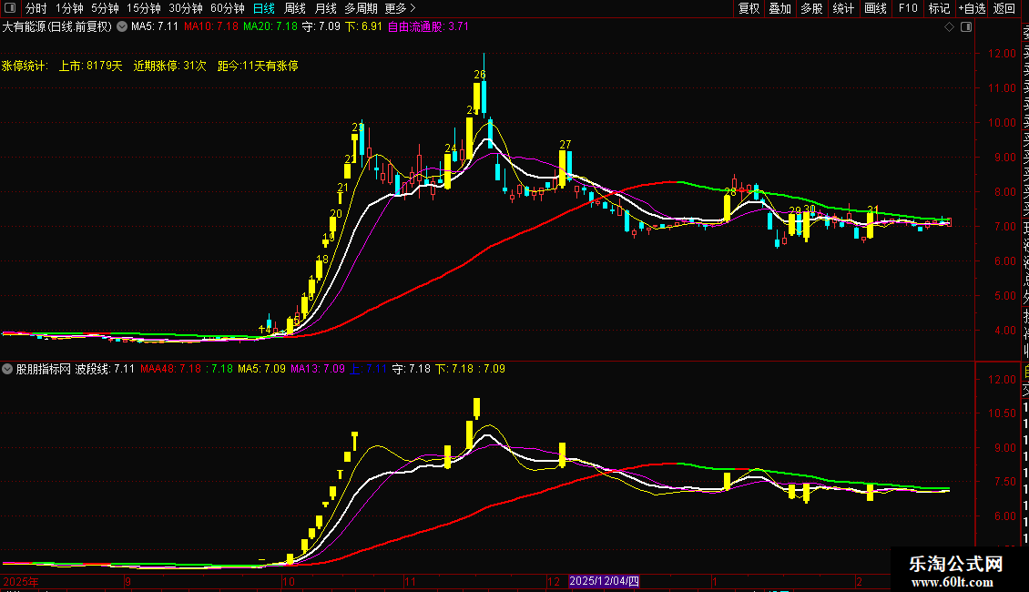Switch to 30分钟 period

point(186,8)
